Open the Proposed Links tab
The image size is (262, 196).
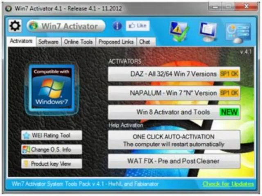(116, 42)
